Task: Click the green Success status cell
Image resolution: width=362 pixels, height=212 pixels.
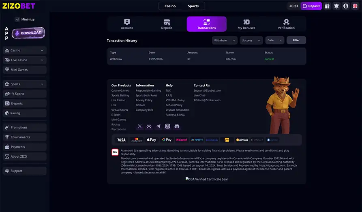Action: tap(269, 59)
